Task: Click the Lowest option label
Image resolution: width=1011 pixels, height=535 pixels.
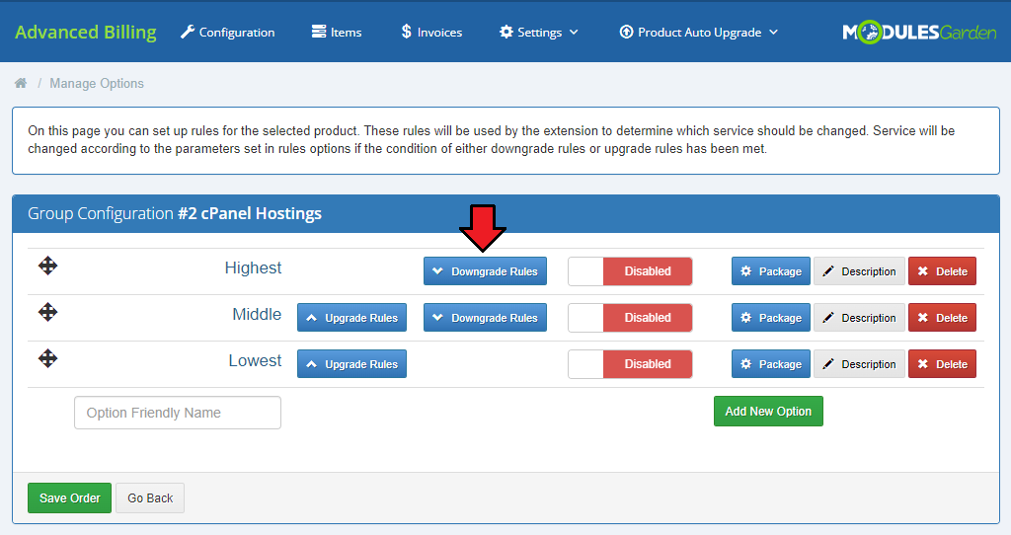Action: click(255, 361)
